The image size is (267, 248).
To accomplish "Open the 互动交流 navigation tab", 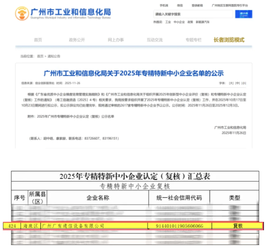I will coord(155,40).
